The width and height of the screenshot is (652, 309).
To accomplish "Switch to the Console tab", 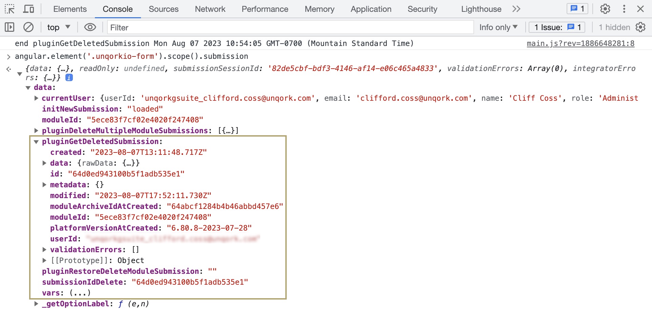I will point(118,9).
